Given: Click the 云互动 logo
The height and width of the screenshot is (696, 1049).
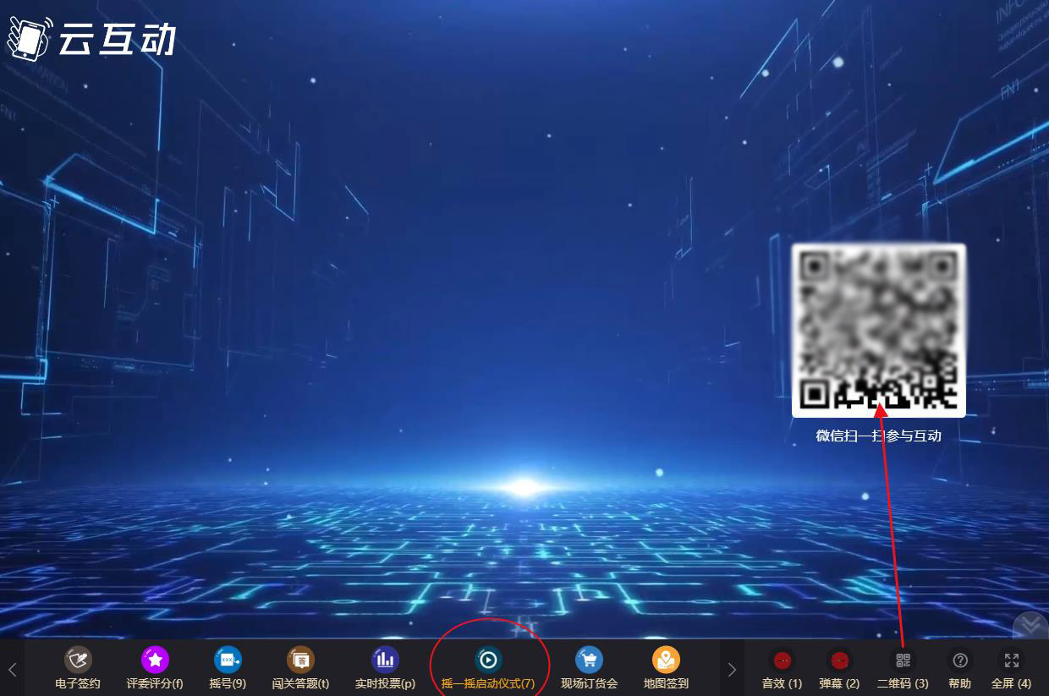Looking at the screenshot, I should 91,38.
